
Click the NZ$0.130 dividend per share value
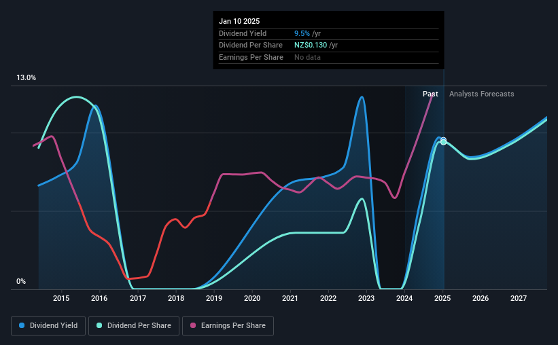click(311, 46)
